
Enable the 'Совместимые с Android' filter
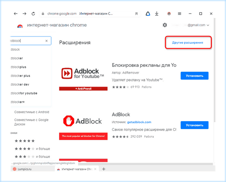tap(32, 112)
